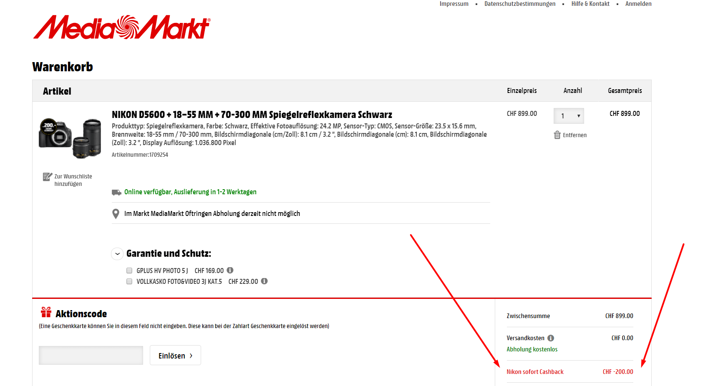The width and height of the screenshot is (708, 386).
Task: Add item with Zur Wunschliste hinzufügen
Action: pyautogui.click(x=73, y=180)
